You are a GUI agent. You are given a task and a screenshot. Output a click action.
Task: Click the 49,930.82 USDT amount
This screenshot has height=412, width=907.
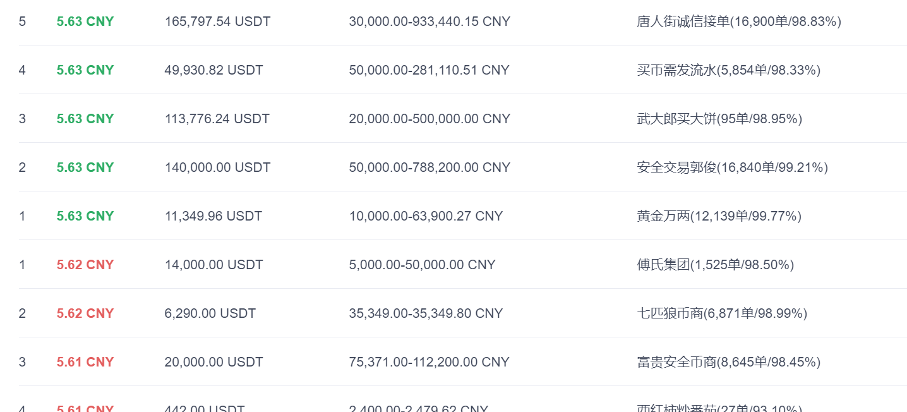[213, 70]
